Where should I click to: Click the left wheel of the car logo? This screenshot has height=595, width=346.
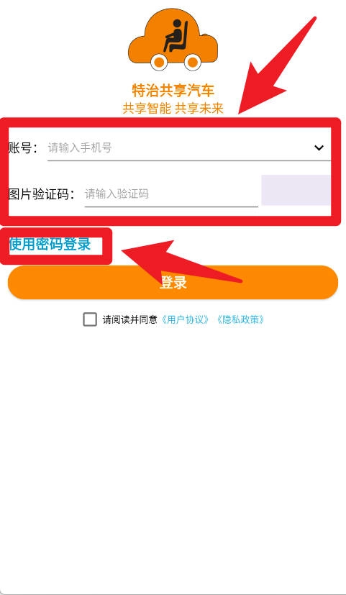160,62
